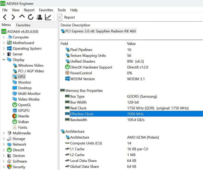Click the Software icon in the tree
203x170 pixels.
coord(9,161)
